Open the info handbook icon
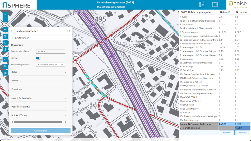 point(215,5)
